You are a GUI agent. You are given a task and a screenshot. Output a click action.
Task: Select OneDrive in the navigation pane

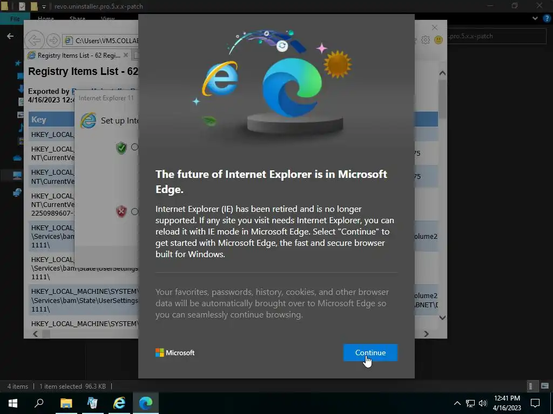click(x=17, y=158)
